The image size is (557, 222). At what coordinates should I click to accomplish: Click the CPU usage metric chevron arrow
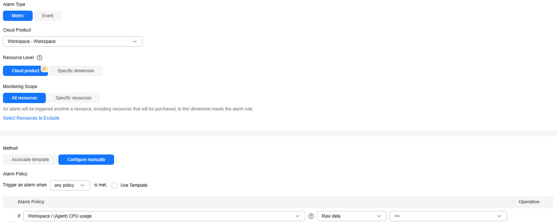pos(298,216)
